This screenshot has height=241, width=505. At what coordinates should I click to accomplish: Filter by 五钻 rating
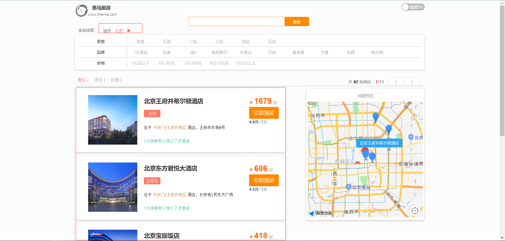click(x=272, y=42)
